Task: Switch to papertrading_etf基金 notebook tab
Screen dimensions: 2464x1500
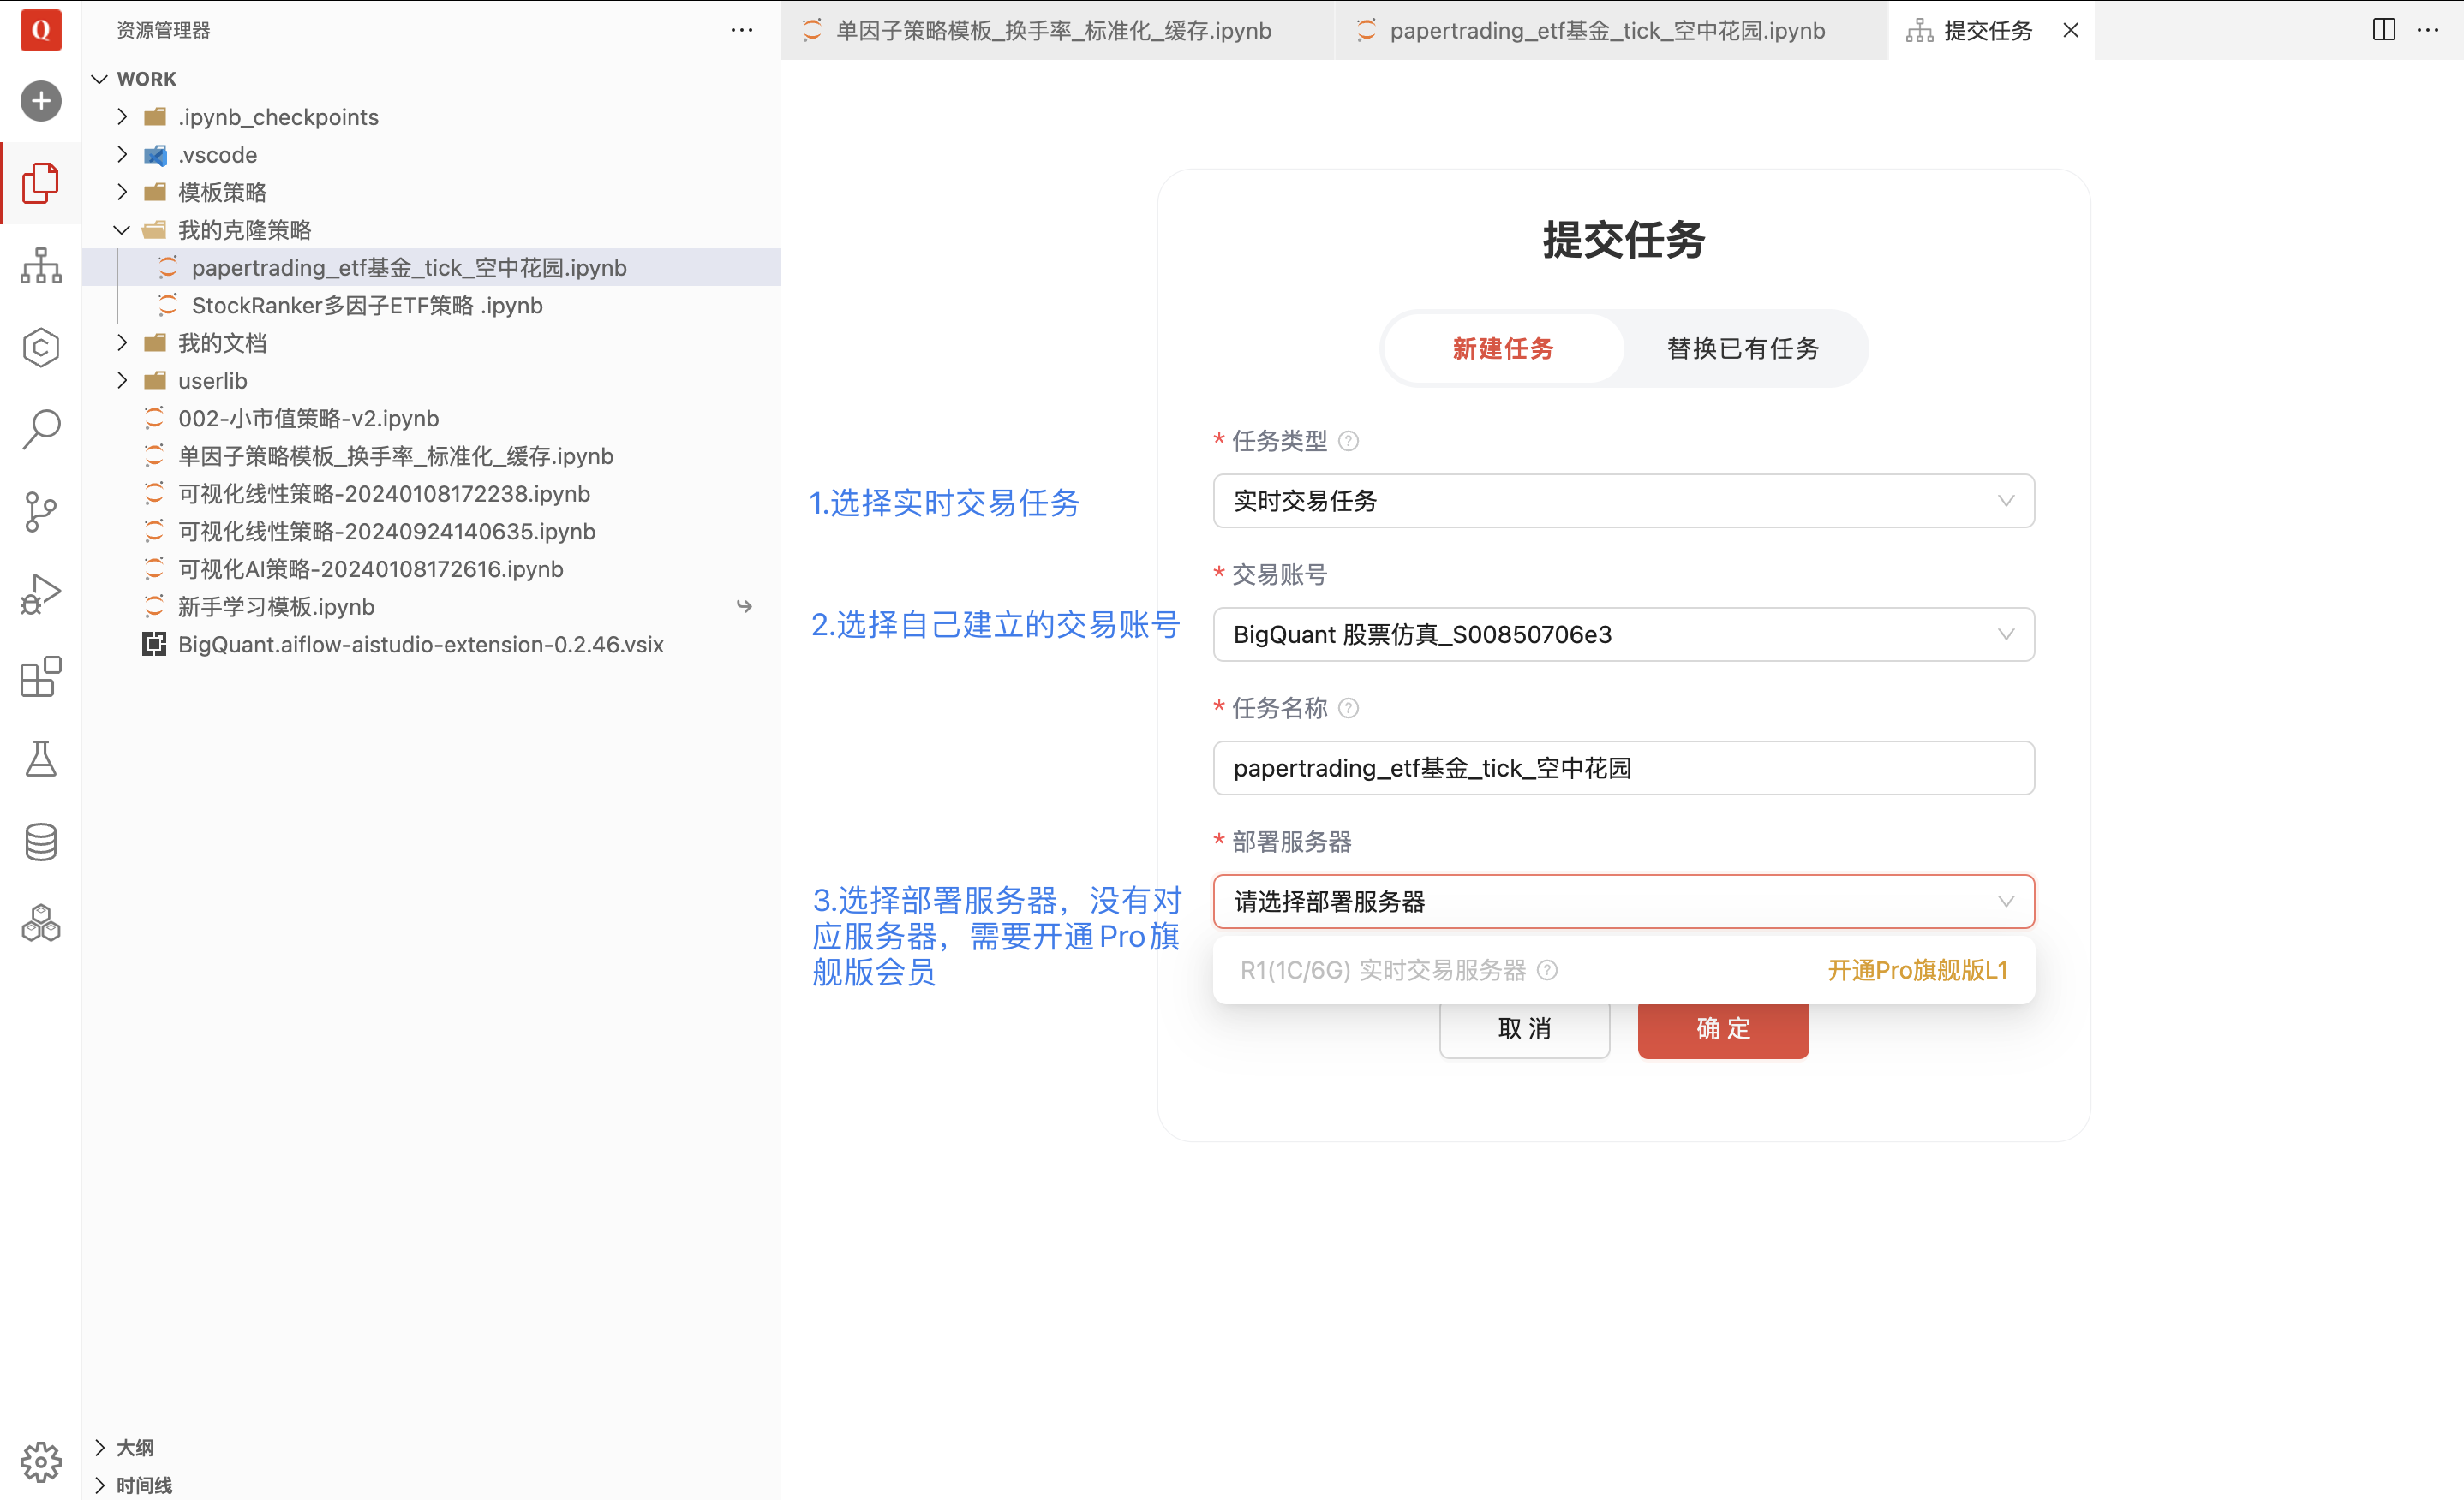Action: [1606, 30]
